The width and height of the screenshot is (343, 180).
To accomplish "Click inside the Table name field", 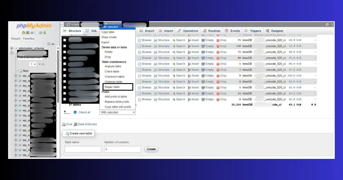I will point(83,149).
